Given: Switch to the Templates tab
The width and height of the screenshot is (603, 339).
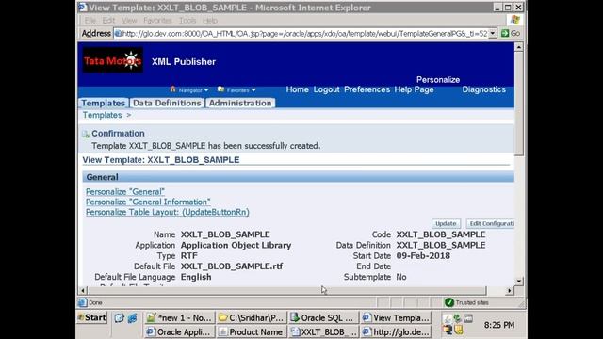Looking at the screenshot, I should (103, 103).
